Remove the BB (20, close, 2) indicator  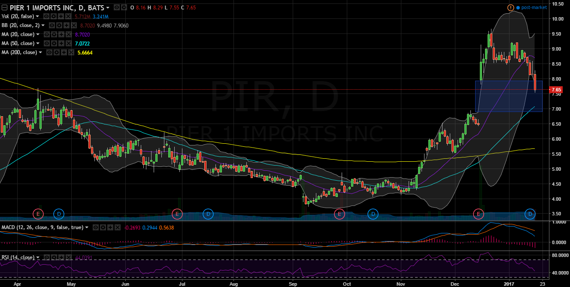[x=74, y=26]
